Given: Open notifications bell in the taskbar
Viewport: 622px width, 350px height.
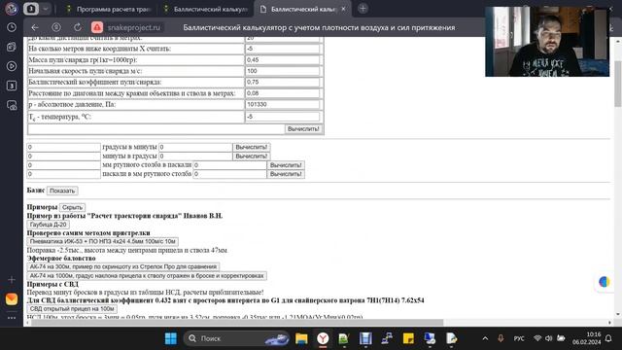Looking at the screenshot, I should [608, 338].
